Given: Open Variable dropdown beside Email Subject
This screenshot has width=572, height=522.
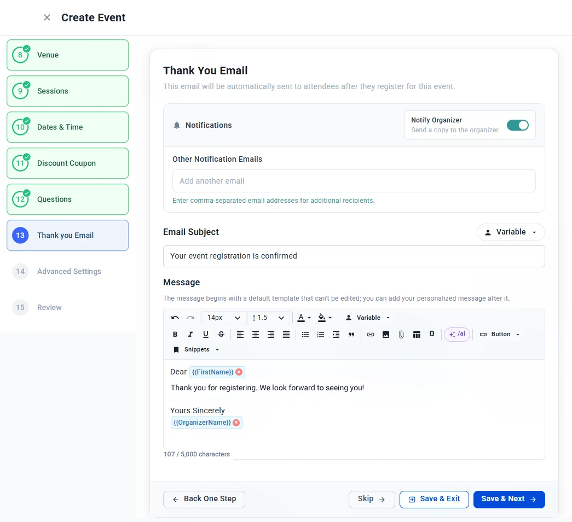Looking at the screenshot, I should (511, 232).
